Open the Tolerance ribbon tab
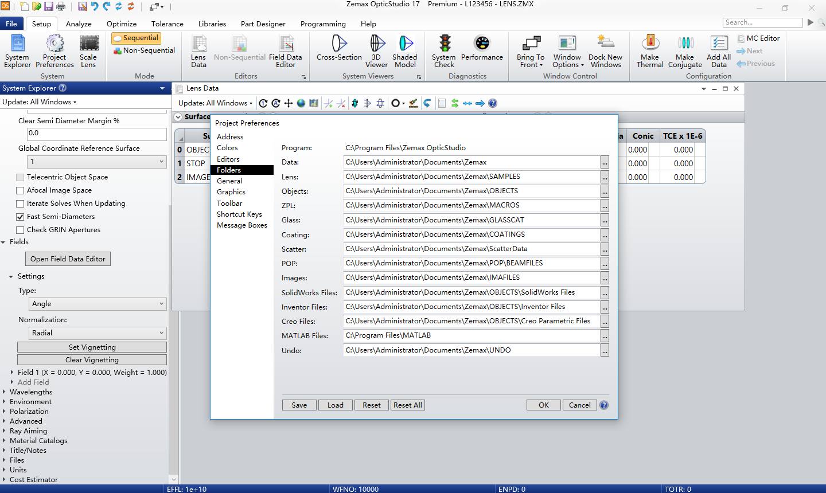This screenshot has width=826, height=493. click(167, 24)
